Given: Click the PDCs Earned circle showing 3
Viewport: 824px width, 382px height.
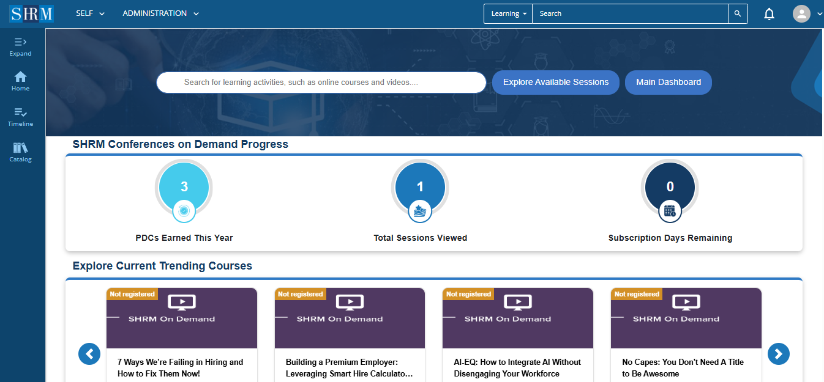Looking at the screenshot, I should pos(184,187).
